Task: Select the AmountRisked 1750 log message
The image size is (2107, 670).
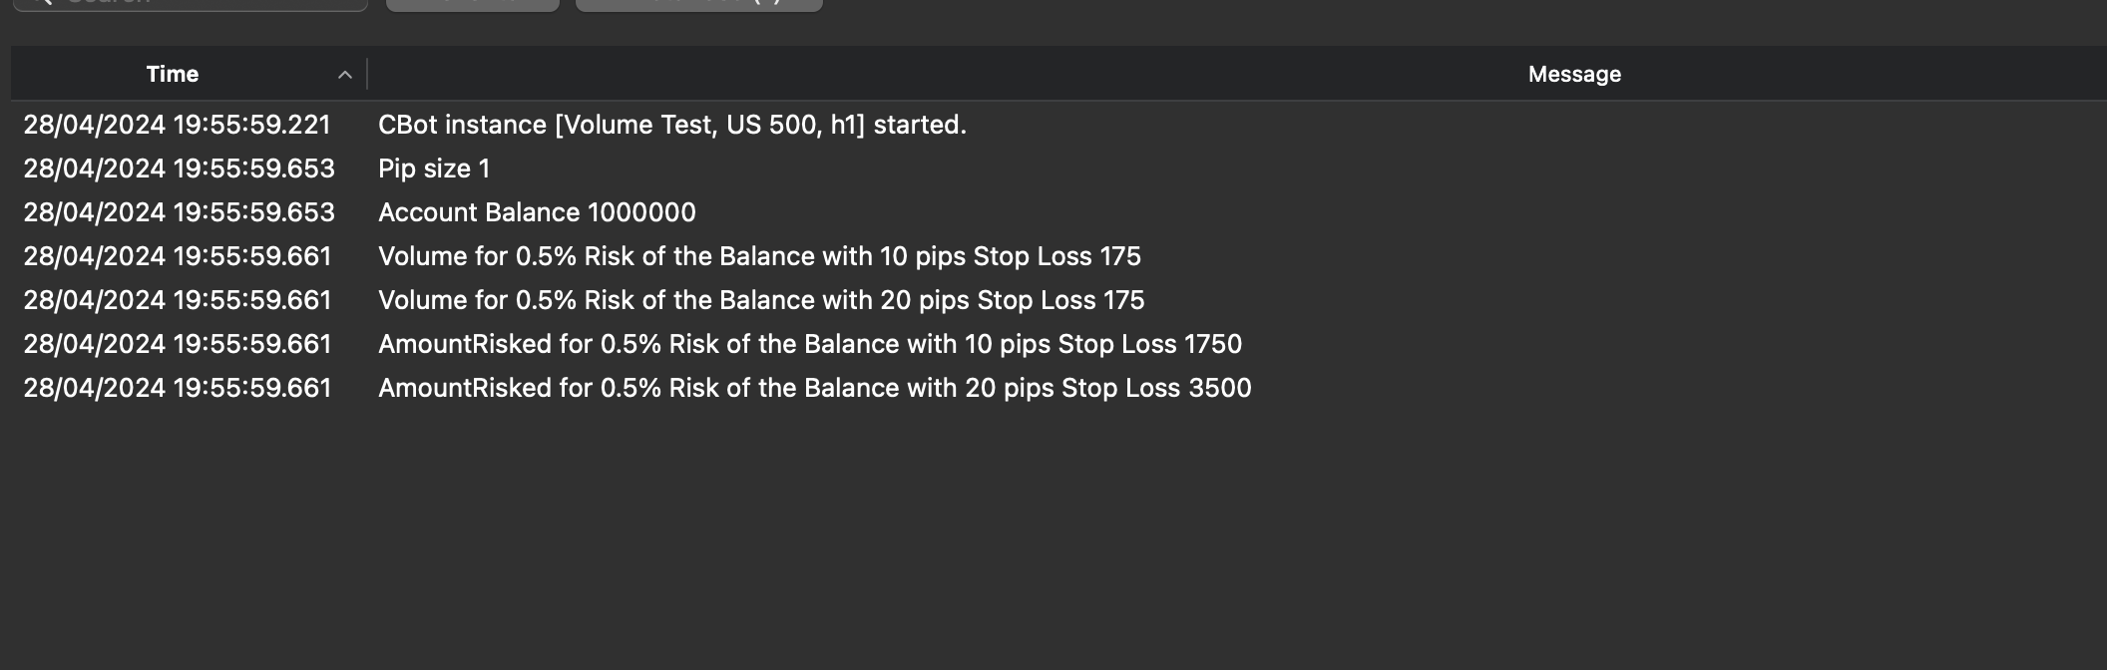Action: [x=810, y=344]
